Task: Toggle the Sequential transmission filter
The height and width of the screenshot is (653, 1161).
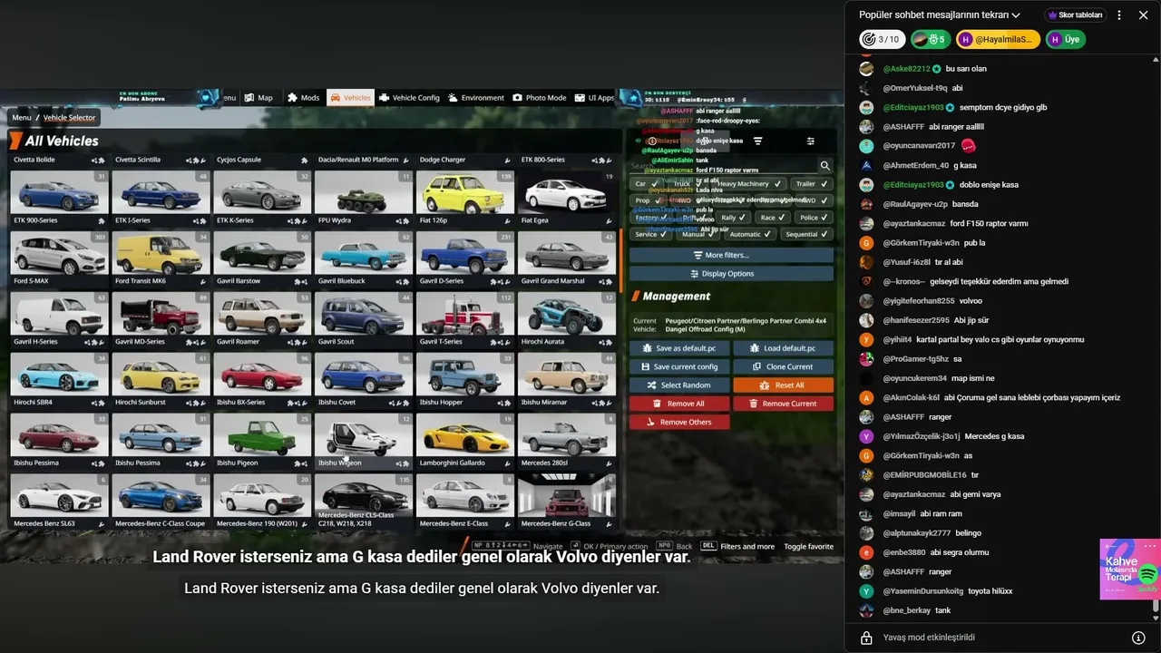Action: click(806, 234)
